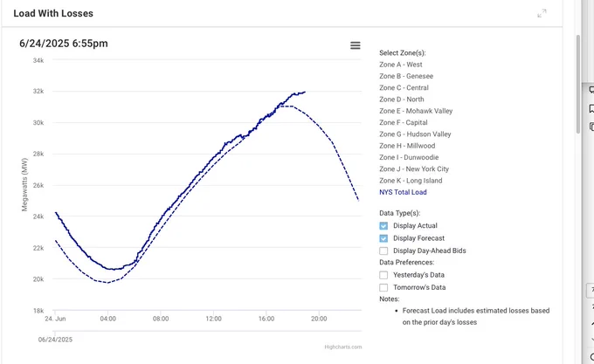This screenshot has height=364, width=594.
Task: Click the actual load line's peak
Action: click(305, 92)
